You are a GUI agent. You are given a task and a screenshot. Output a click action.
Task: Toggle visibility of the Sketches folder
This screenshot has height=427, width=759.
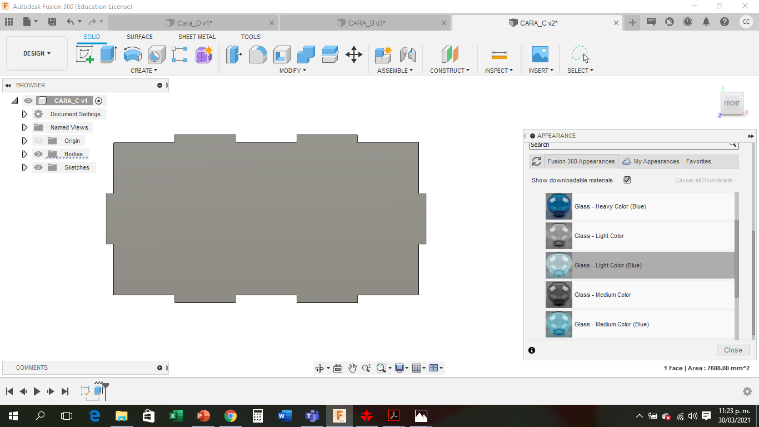[38, 167]
